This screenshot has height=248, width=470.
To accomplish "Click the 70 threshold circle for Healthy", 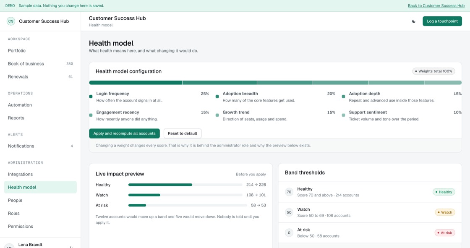I will (289, 192).
